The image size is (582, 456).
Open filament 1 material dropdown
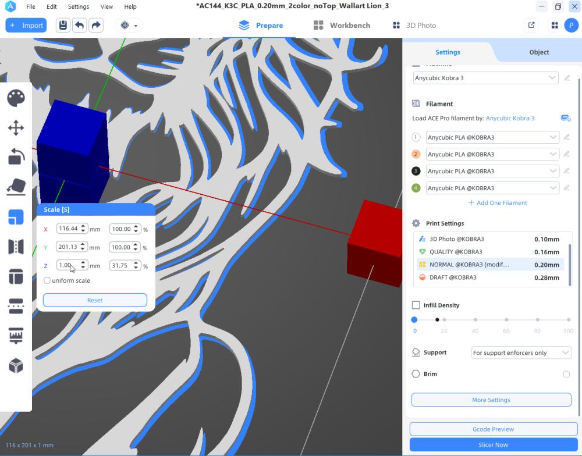[492, 137]
